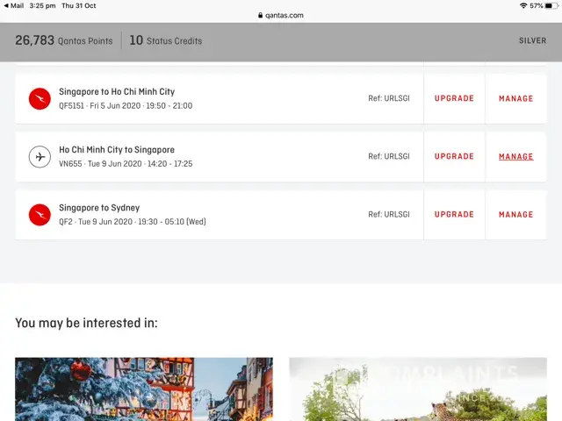The width and height of the screenshot is (562, 421).
Task: Upgrade the Singapore to Sydney flight
Action: pos(454,215)
